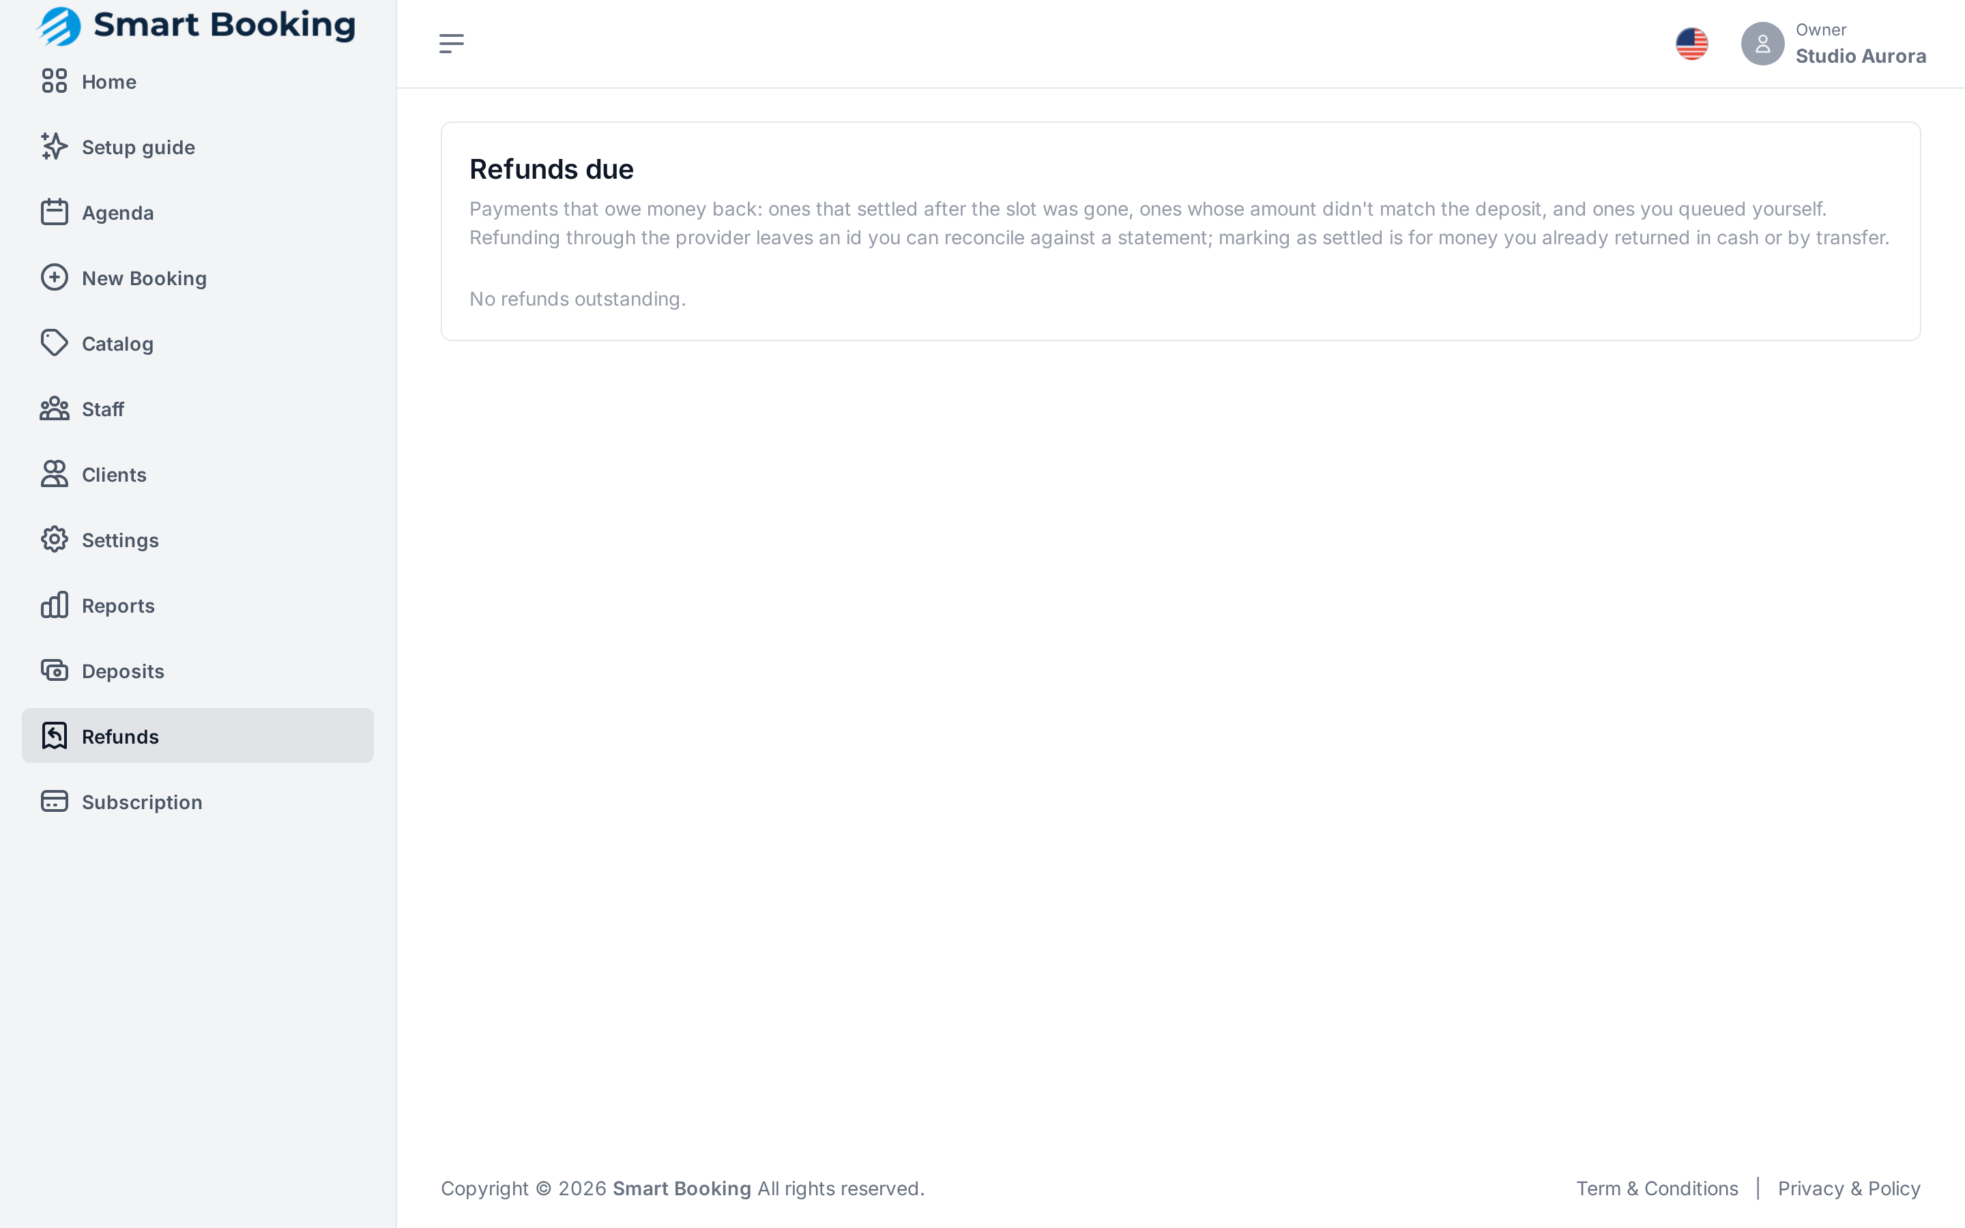
Task: Click the Deposits cash icon
Action: (x=55, y=671)
